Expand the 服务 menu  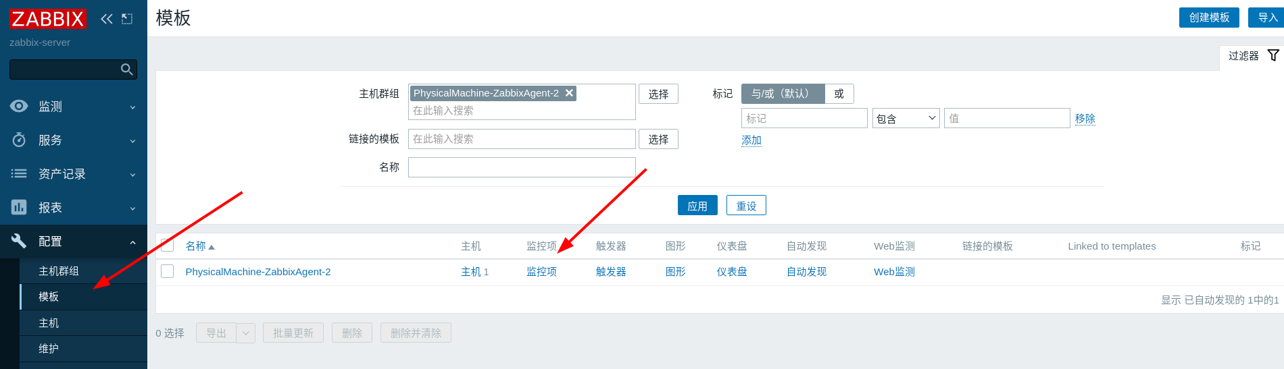[132, 141]
